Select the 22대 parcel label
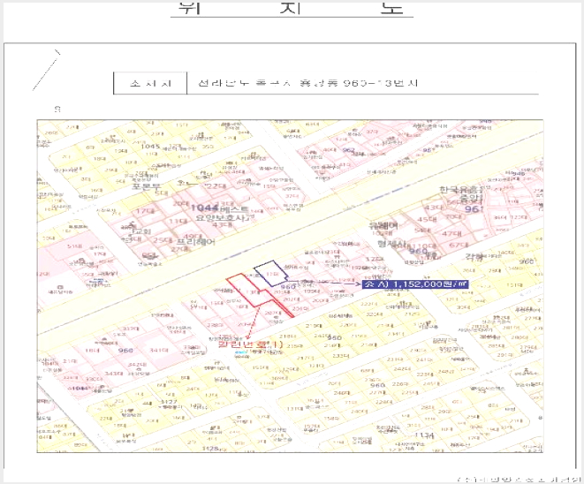Screen dimensions: 584x484 pyautogui.click(x=216, y=185)
